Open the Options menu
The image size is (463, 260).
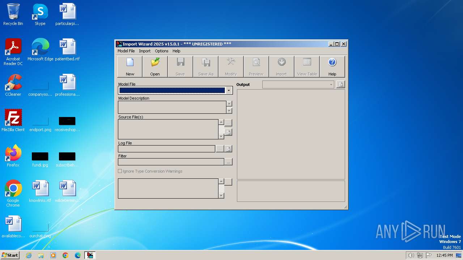click(x=162, y=51)
